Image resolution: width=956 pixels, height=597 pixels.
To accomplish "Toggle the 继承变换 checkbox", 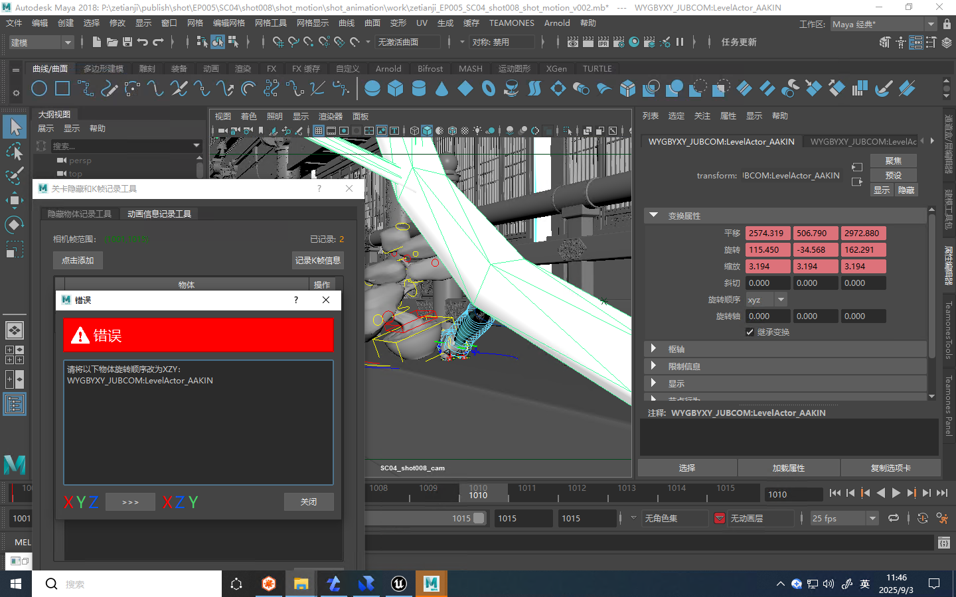I will coord(750,332).
